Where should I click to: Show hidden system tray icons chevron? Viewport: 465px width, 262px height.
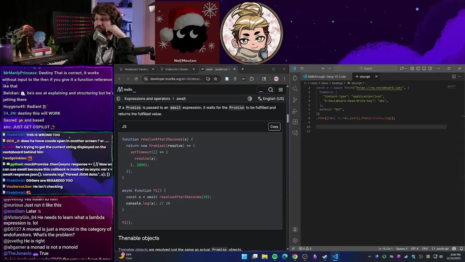369,257
